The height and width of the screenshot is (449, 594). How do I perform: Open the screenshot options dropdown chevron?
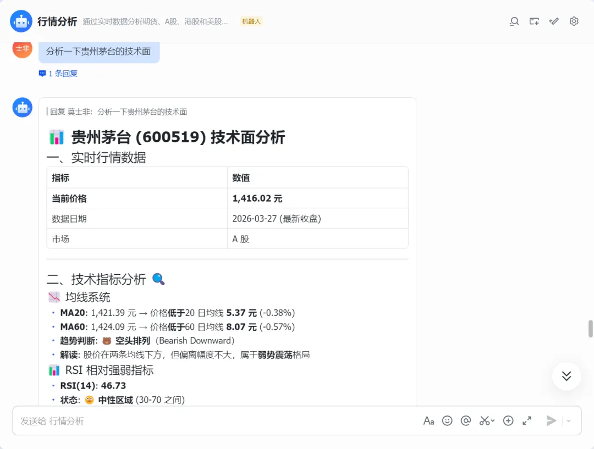pyautogui.click(x=492, y=420)
